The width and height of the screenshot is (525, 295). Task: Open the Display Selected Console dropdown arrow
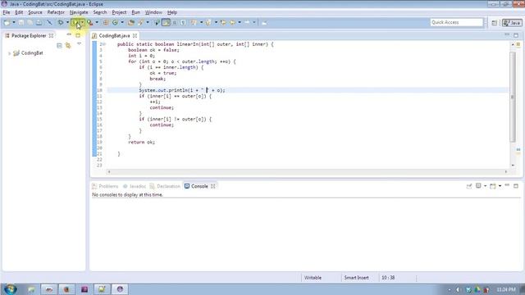[x=485, y=186]
